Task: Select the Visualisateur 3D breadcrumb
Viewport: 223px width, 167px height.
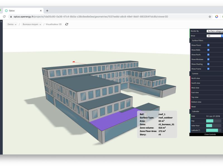Action: (x=54, y=24)
